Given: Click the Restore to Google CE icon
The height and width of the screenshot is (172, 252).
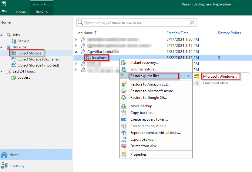Looking at the screenshot, I should 123,98.
